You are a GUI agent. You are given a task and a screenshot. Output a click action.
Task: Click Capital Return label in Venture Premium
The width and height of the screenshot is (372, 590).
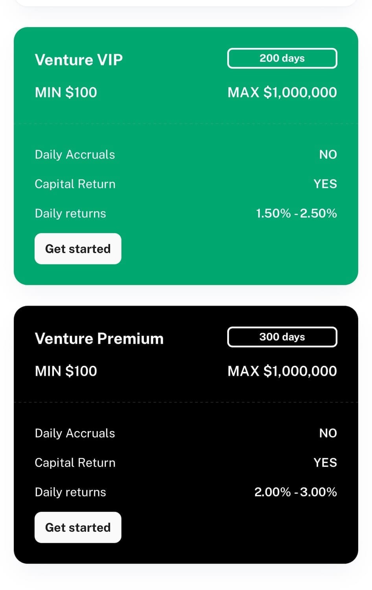click(x=75, y=463)
